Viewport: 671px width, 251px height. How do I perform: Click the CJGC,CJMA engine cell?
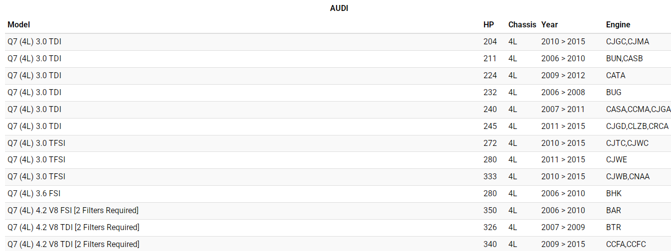pyautogui.click(x=628, y=41)
